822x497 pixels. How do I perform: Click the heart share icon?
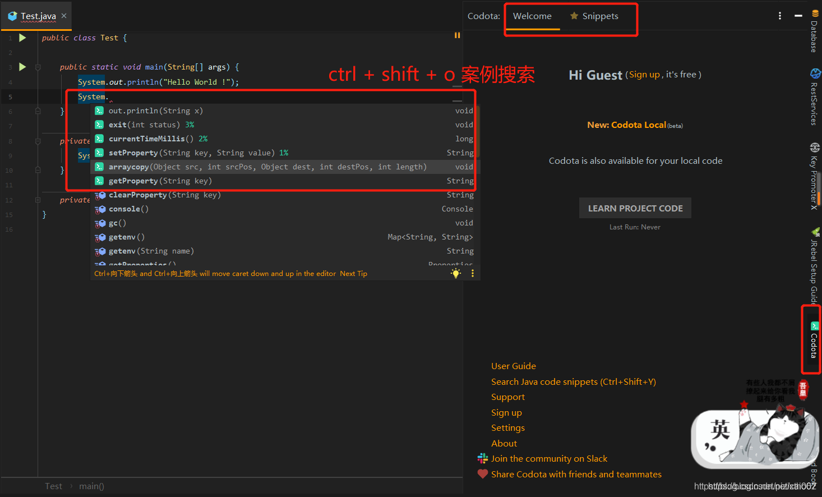[x=482, y=474]
